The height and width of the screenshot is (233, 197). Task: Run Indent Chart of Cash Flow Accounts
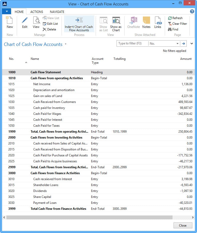(79, 24)
